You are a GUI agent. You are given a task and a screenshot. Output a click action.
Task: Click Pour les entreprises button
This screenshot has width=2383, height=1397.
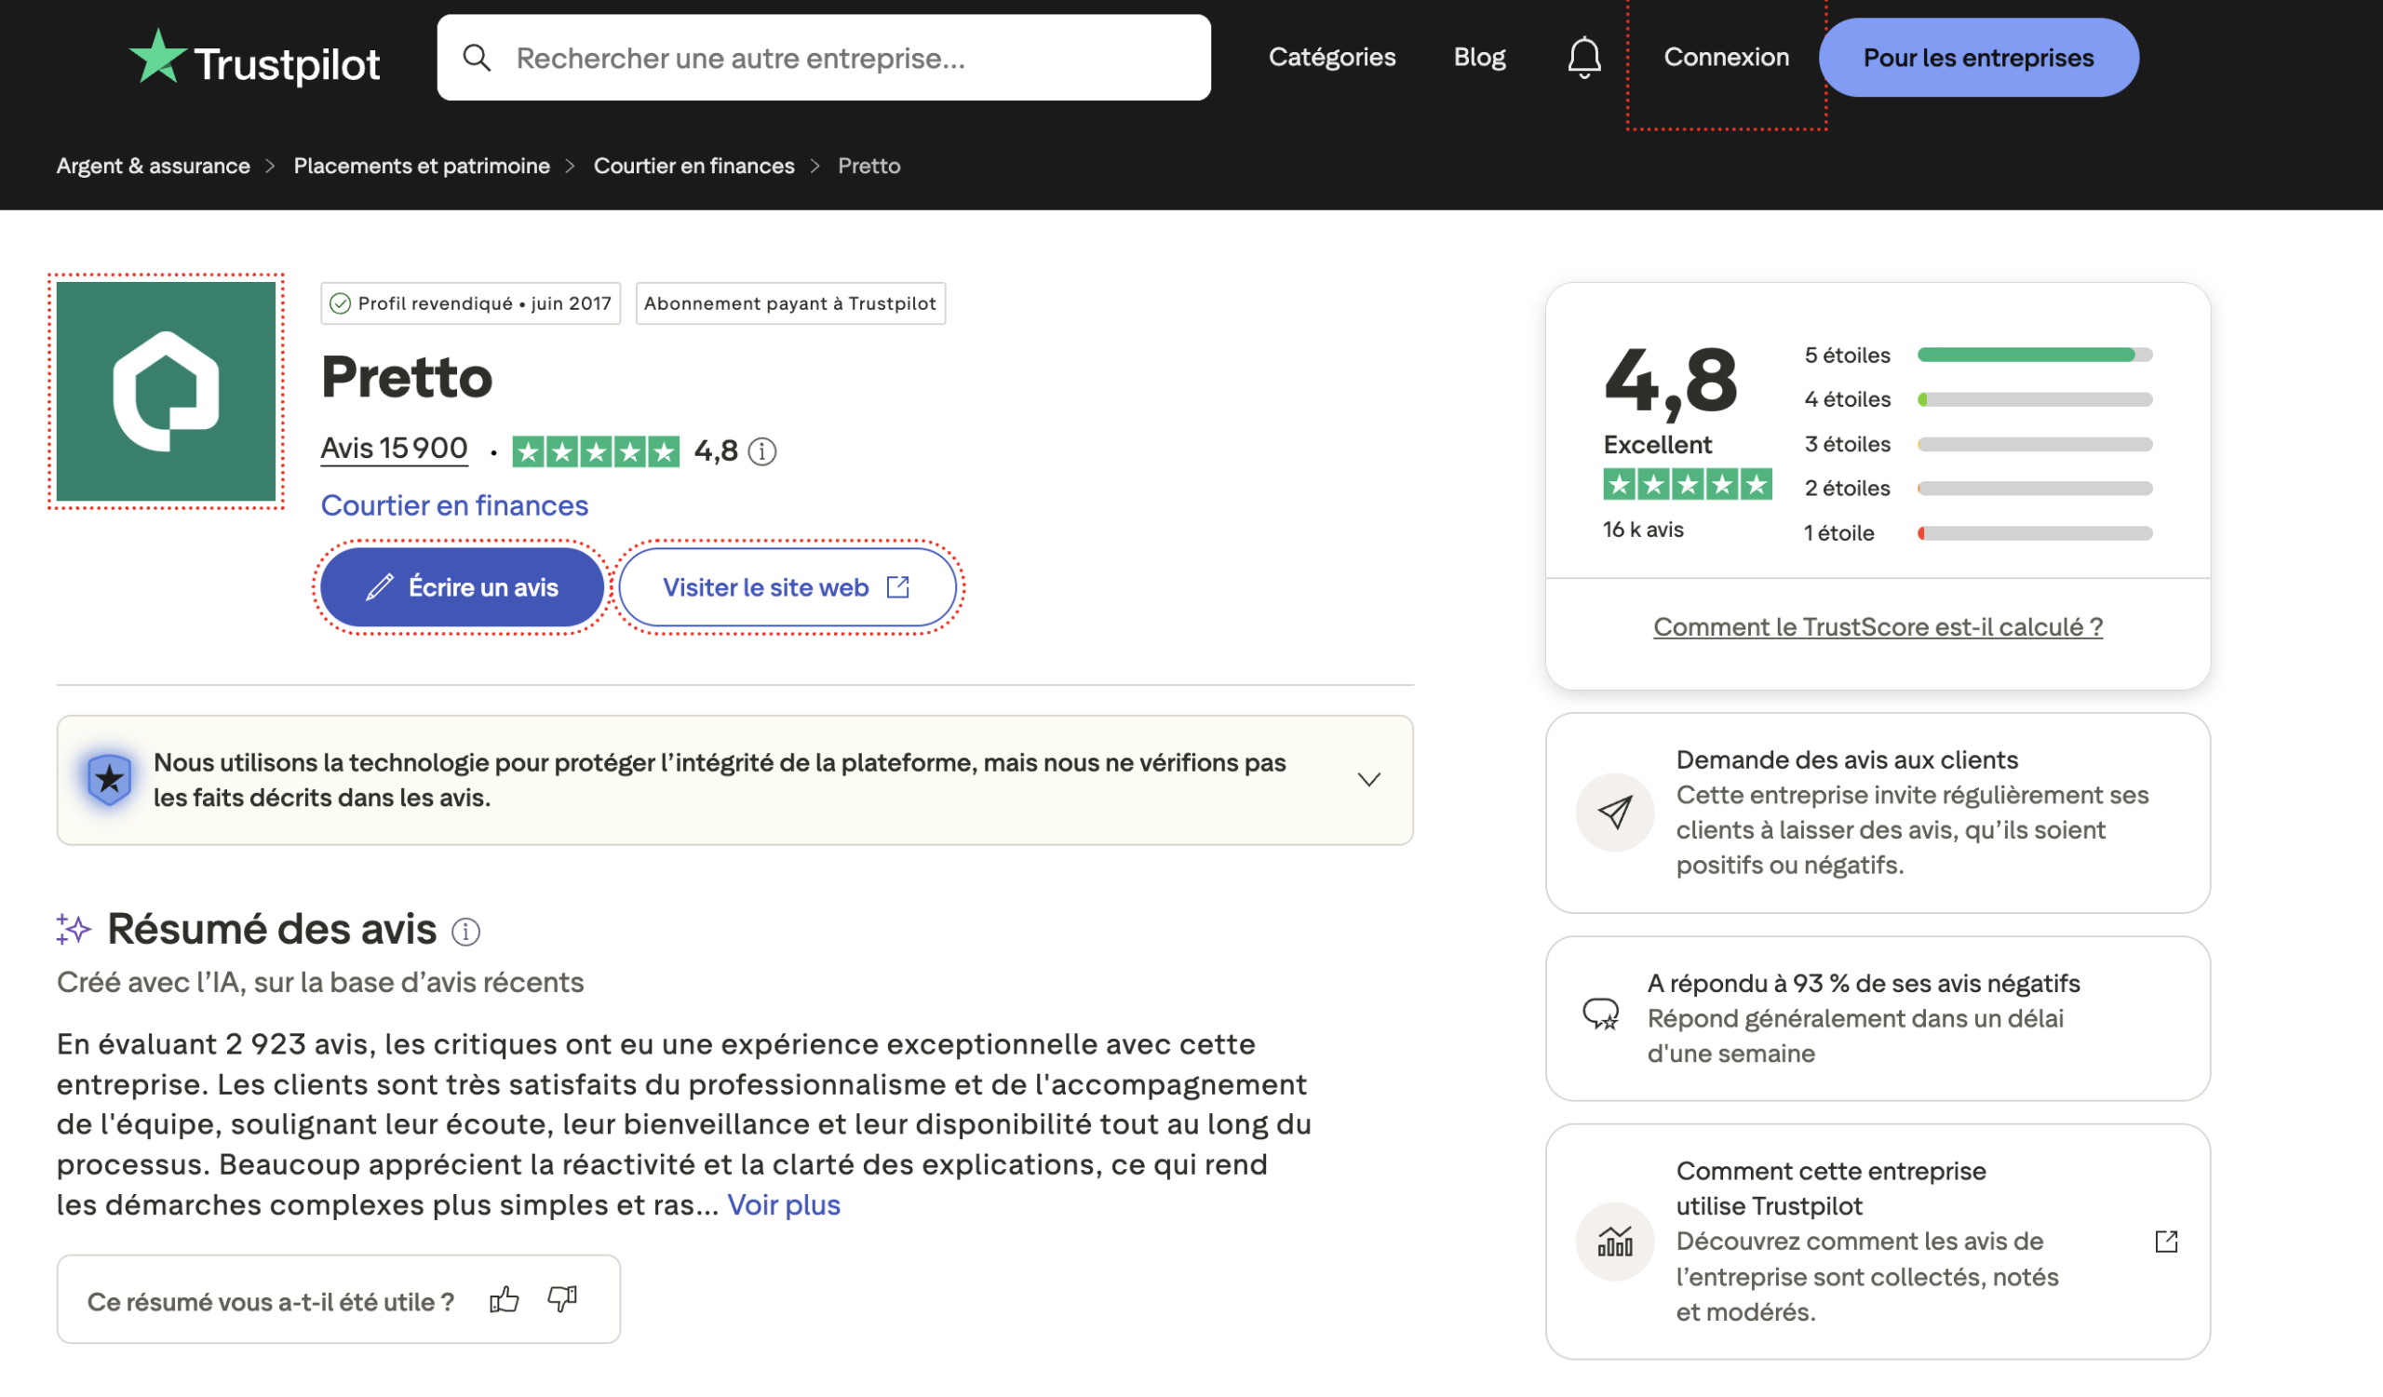tap(1978, 58)
